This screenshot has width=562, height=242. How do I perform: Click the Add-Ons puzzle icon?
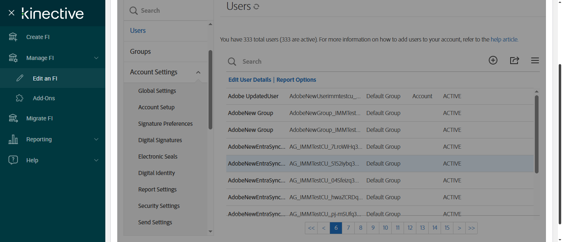[x=20, y=98]
